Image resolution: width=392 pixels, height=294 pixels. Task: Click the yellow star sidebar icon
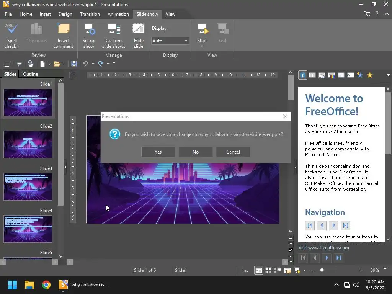370,75
